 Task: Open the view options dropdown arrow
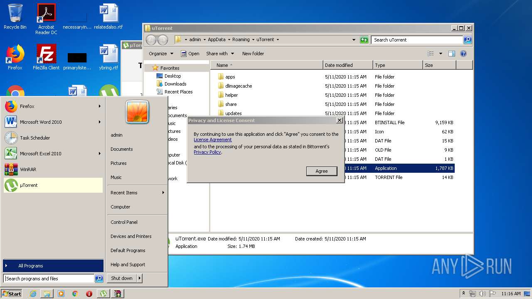[x=441, y=54]
